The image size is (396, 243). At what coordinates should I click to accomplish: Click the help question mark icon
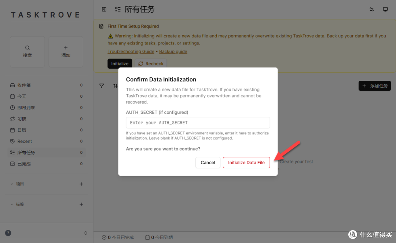tap(8, 233)
